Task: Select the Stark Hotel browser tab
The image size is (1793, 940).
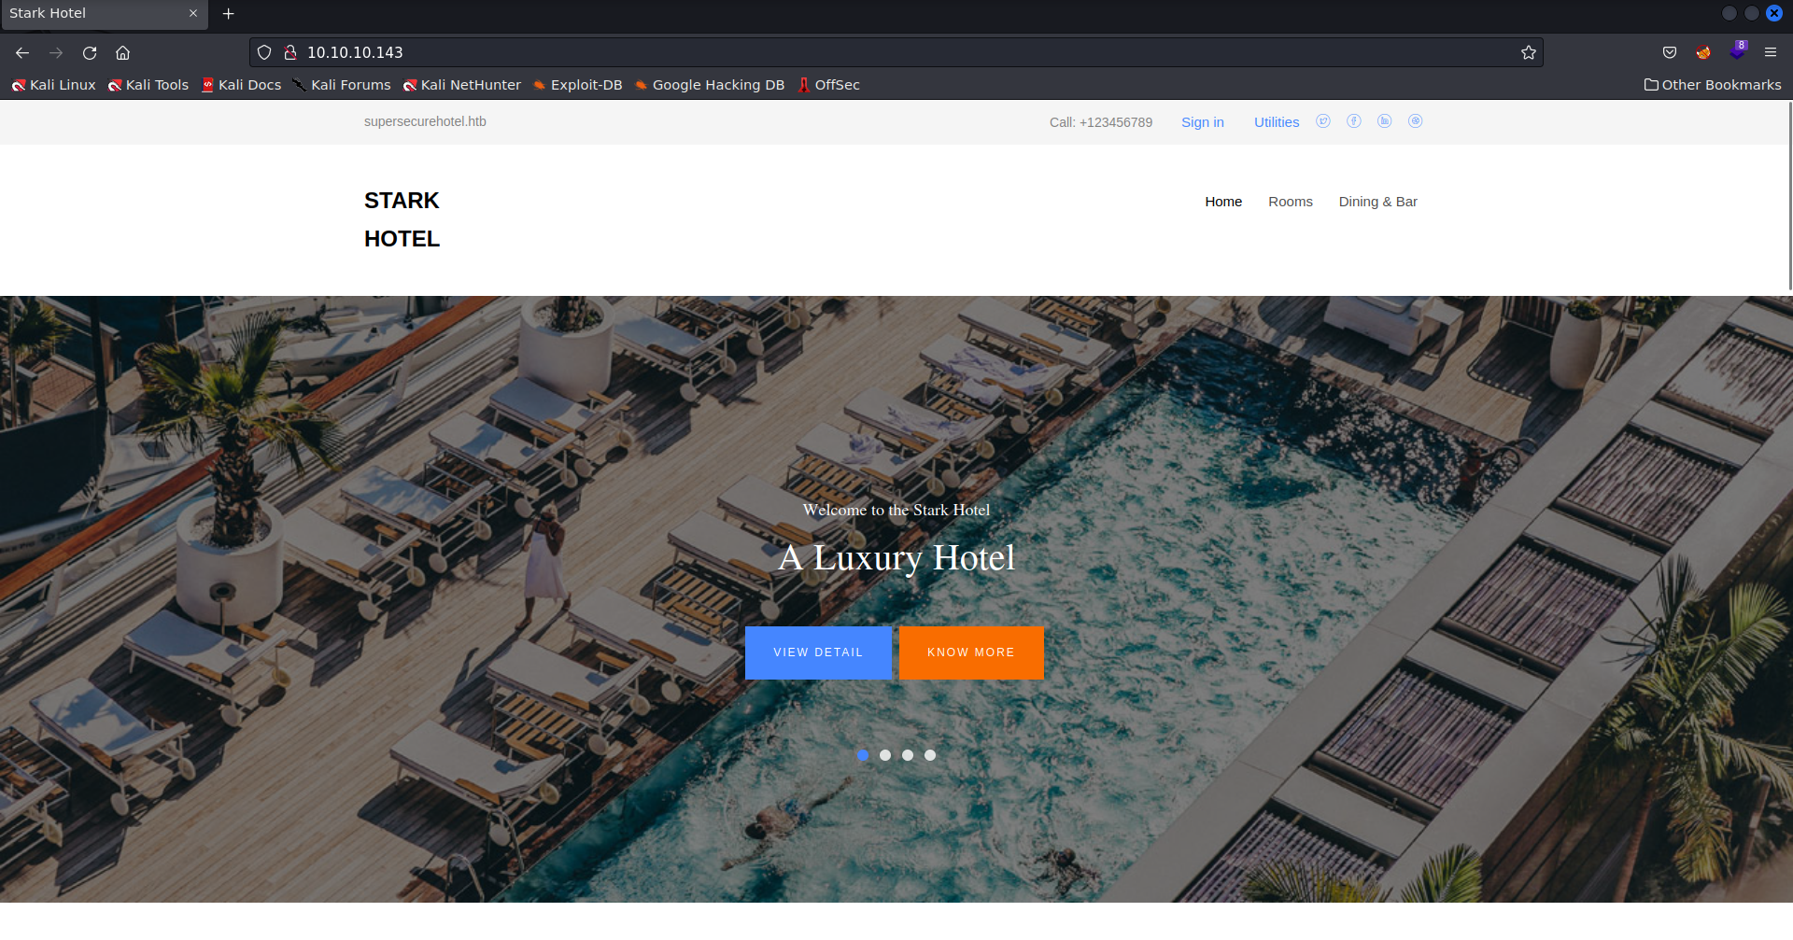Action: (x=103, y=14)
